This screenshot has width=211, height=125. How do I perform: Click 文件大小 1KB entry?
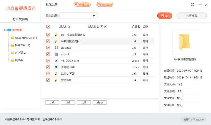click(x=173, y=84)
